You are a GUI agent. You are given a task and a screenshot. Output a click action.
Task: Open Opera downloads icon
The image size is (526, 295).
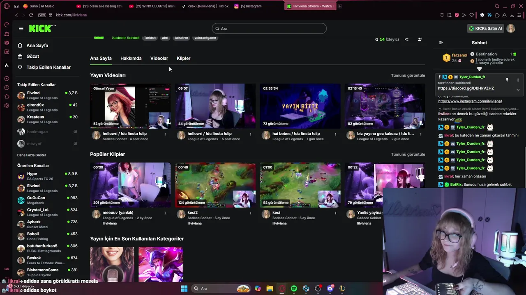click(512, 15)
